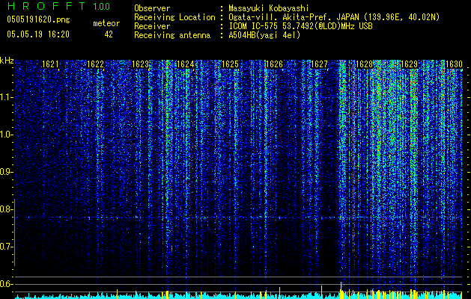Select the file name 0505191620.png
The width and height of the screenshot is (471, 299).
point(38,19)
